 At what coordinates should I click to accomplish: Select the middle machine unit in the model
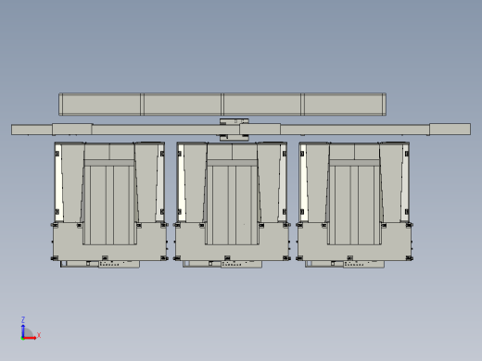point(232,205)
